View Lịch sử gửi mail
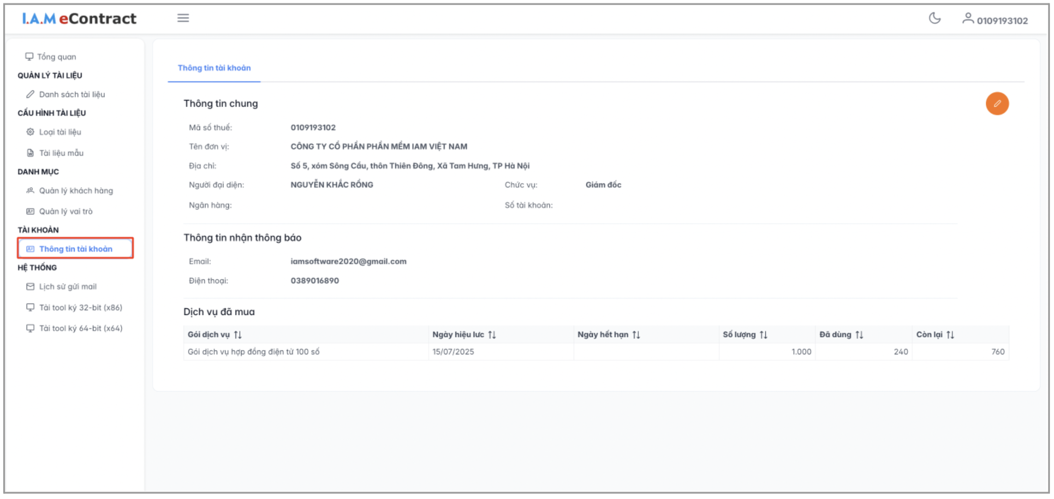1054x499 pixels. (67, 286)
